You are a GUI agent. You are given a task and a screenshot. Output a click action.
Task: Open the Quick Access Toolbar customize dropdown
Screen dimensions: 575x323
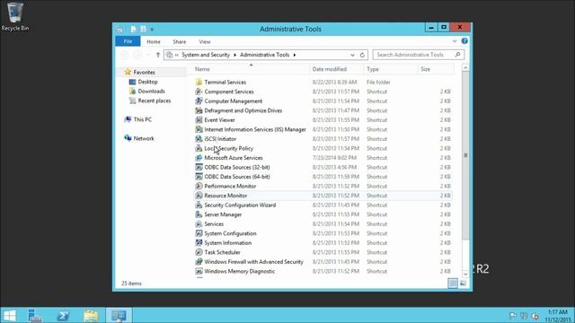point(152,30)
